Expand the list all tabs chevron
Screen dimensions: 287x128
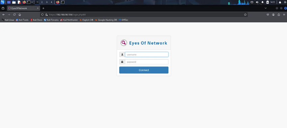tap(266, 8)
